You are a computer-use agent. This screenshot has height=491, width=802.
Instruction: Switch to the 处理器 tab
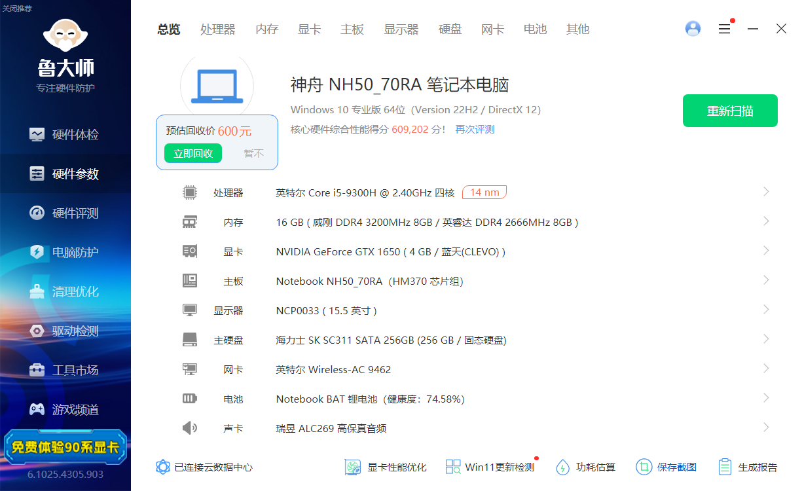(217, 29)
